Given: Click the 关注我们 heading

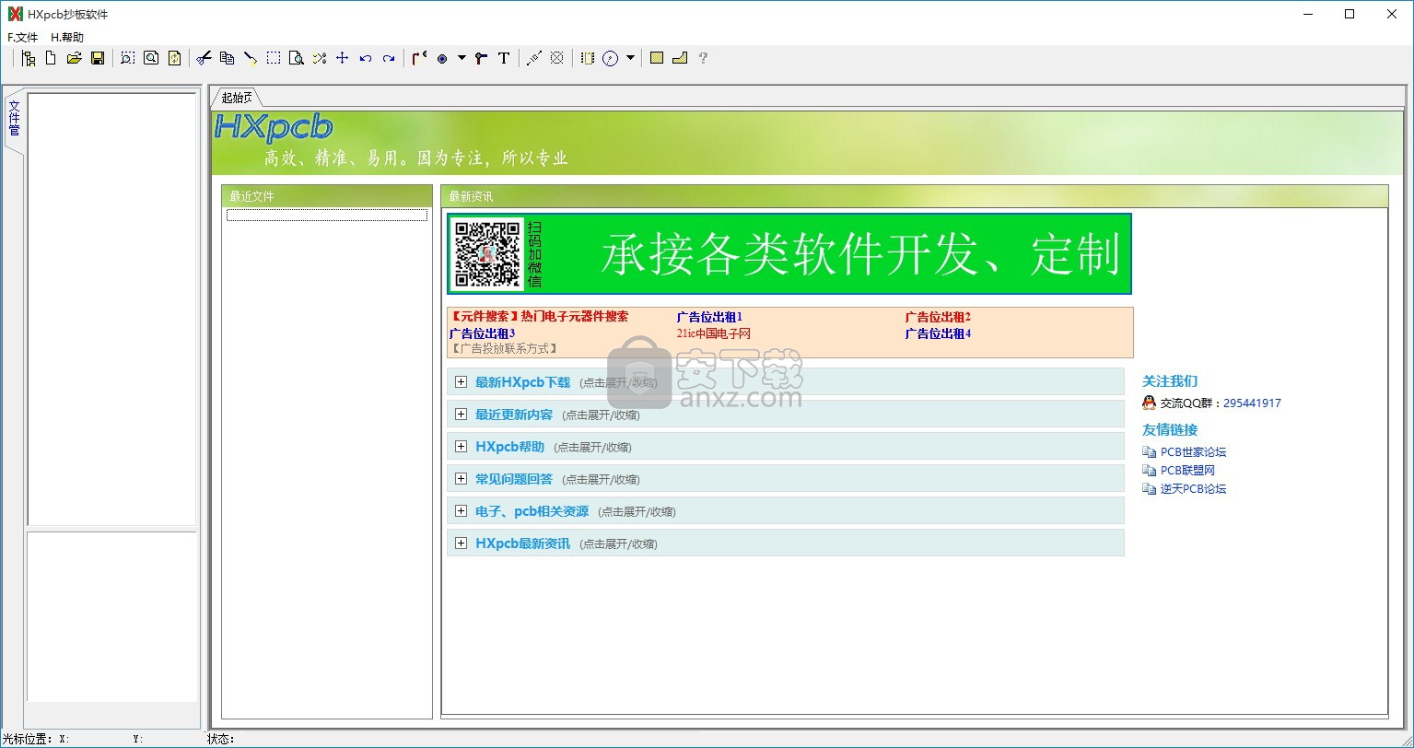Looking at the screenshot, I should 1170,381.
